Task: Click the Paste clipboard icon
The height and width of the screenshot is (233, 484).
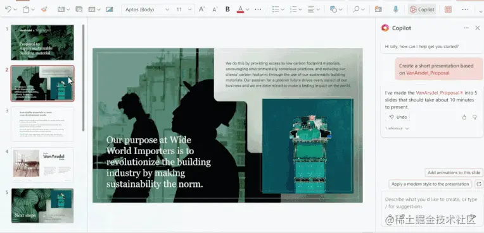Action: tap(26, 9)
